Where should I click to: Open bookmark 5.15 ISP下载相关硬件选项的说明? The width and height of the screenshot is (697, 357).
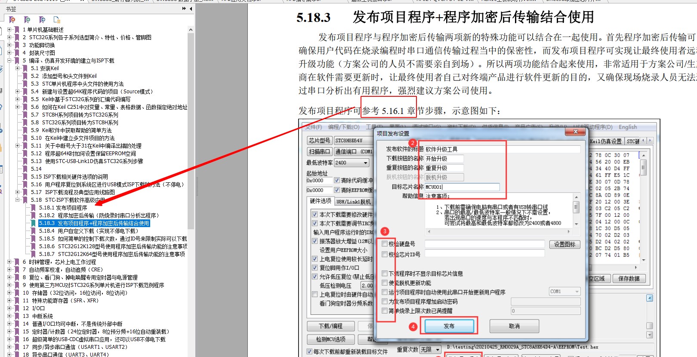[x=69, y=177]
